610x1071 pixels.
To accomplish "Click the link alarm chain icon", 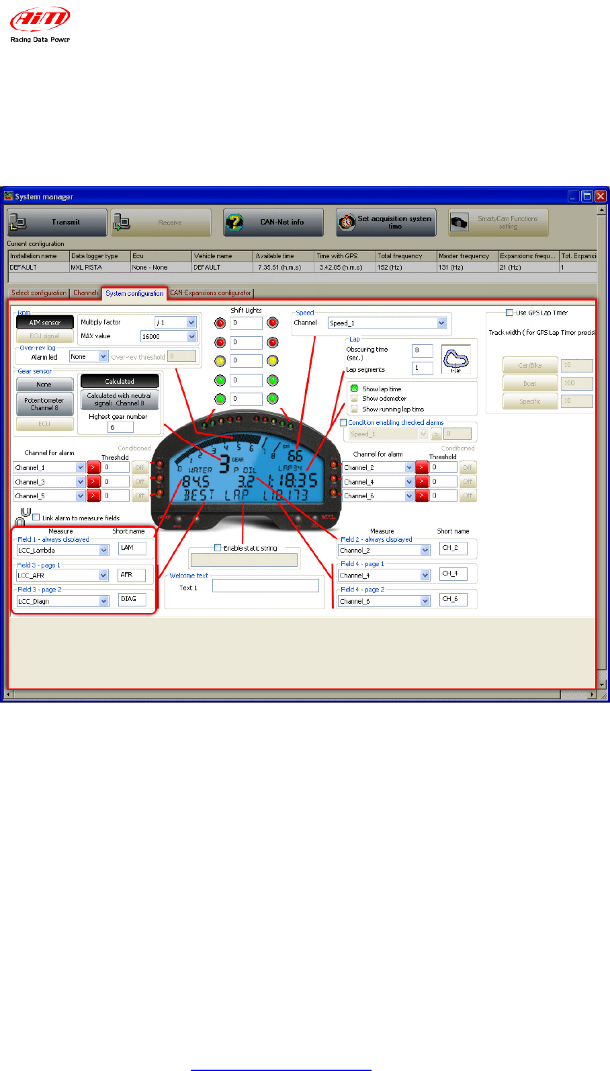I will [23, 516].
